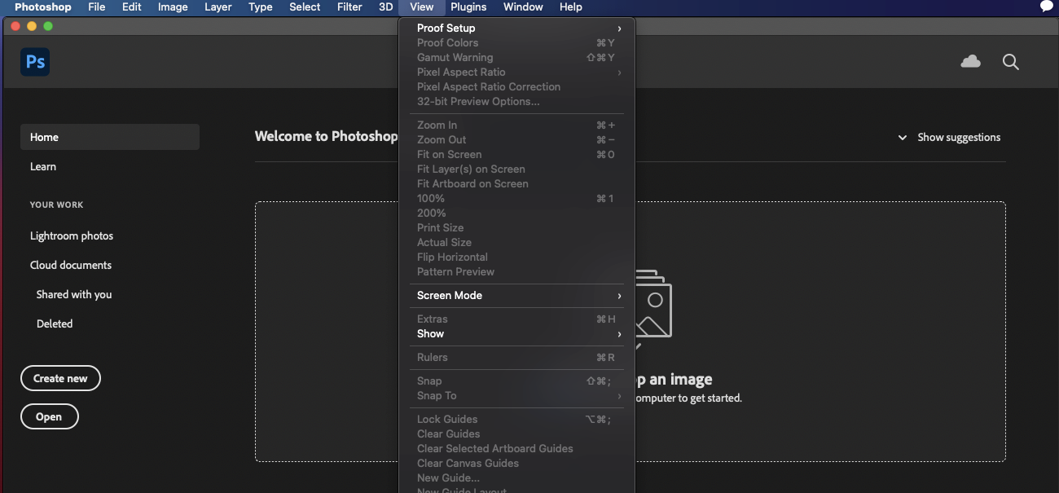The image size is (1059, 493).
Task: Toggle Snap in View menu
Action: (x=516, y=381)
